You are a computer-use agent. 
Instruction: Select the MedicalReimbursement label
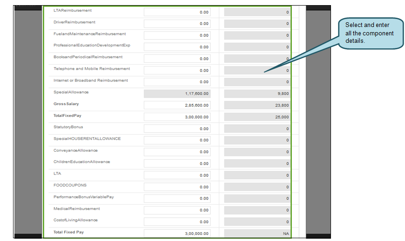(77, 209)
